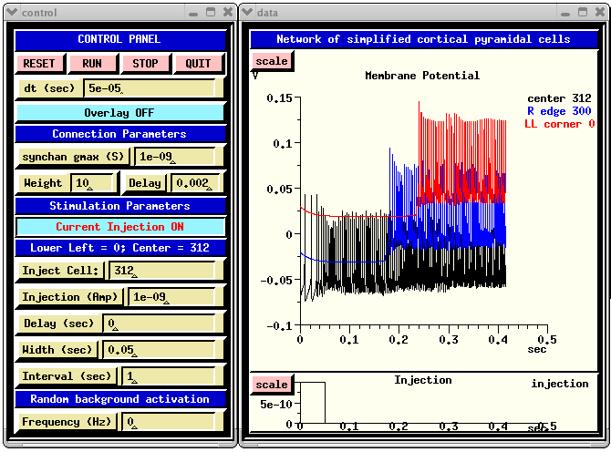The width and height of the screenshot is (611, 452).
Task: Click the Width (sec) label
Action: (x=57, y=350)
